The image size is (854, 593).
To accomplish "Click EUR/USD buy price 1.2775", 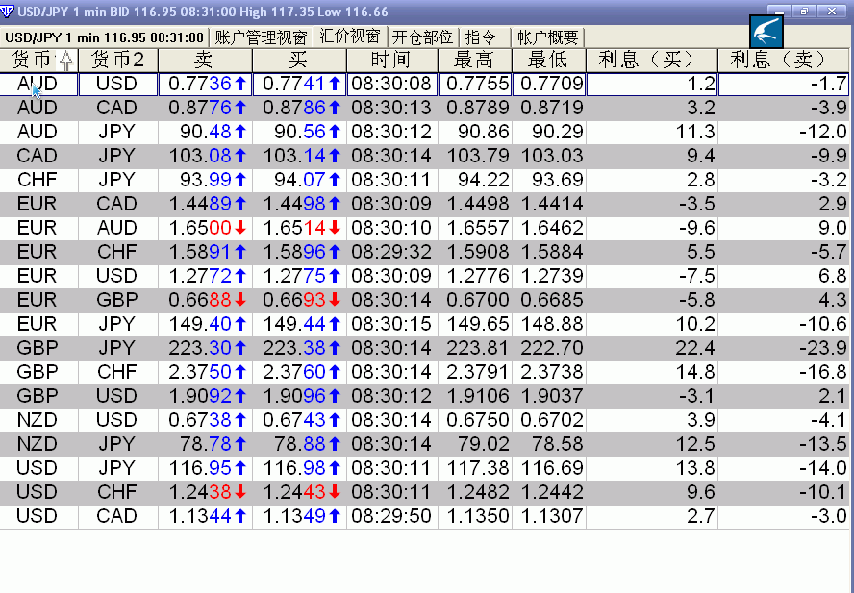I will 294,276.
